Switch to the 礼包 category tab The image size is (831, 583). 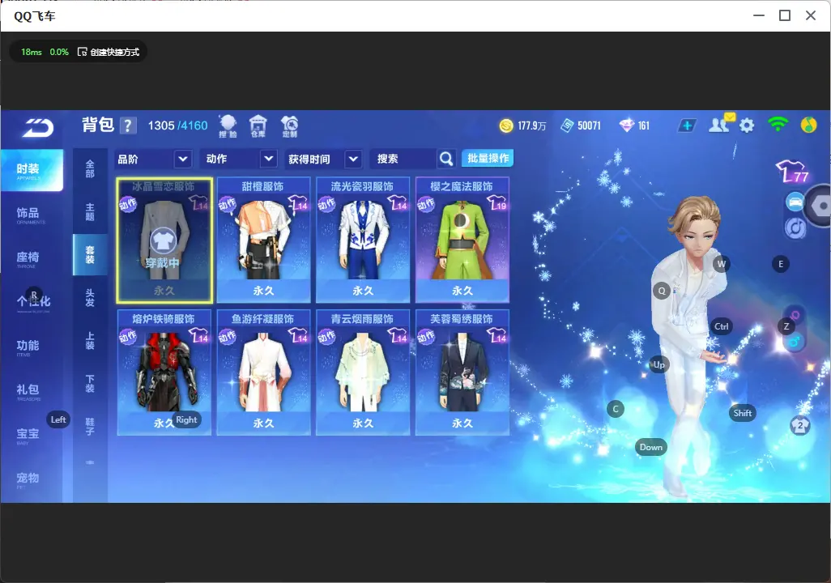(28, 390)
